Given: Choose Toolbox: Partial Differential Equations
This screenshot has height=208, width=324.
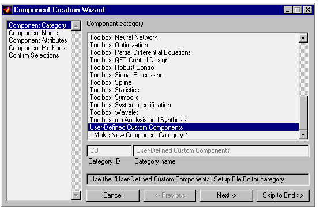Looking at the screenshot, I should [193, 52].
